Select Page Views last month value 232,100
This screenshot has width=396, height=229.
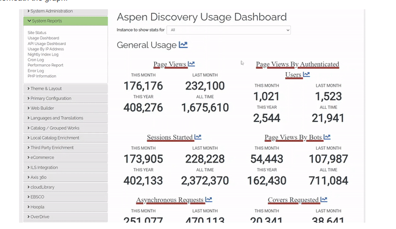(205, 86)
